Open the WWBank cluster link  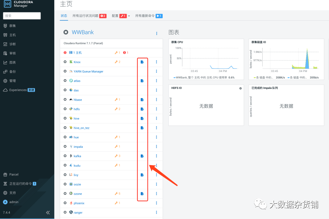click(x=83, y=32)
